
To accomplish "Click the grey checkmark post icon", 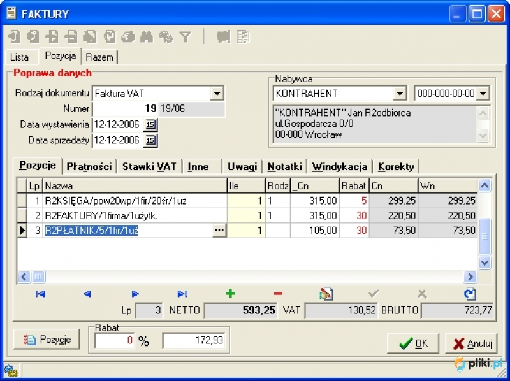I will pos(374,294).
